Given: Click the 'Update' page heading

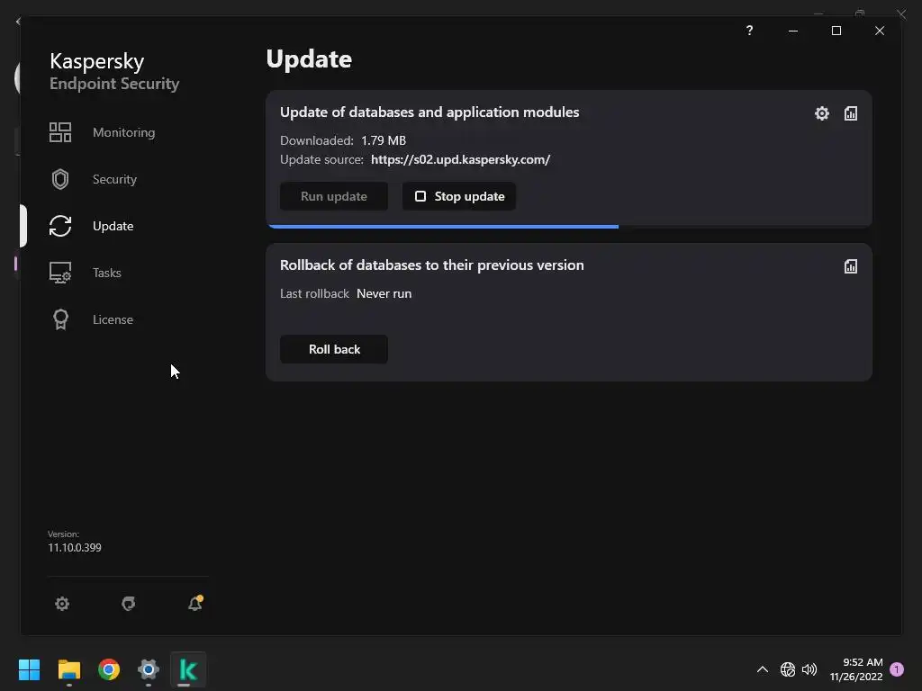Looking at the screenshot, I should [310, 59].
